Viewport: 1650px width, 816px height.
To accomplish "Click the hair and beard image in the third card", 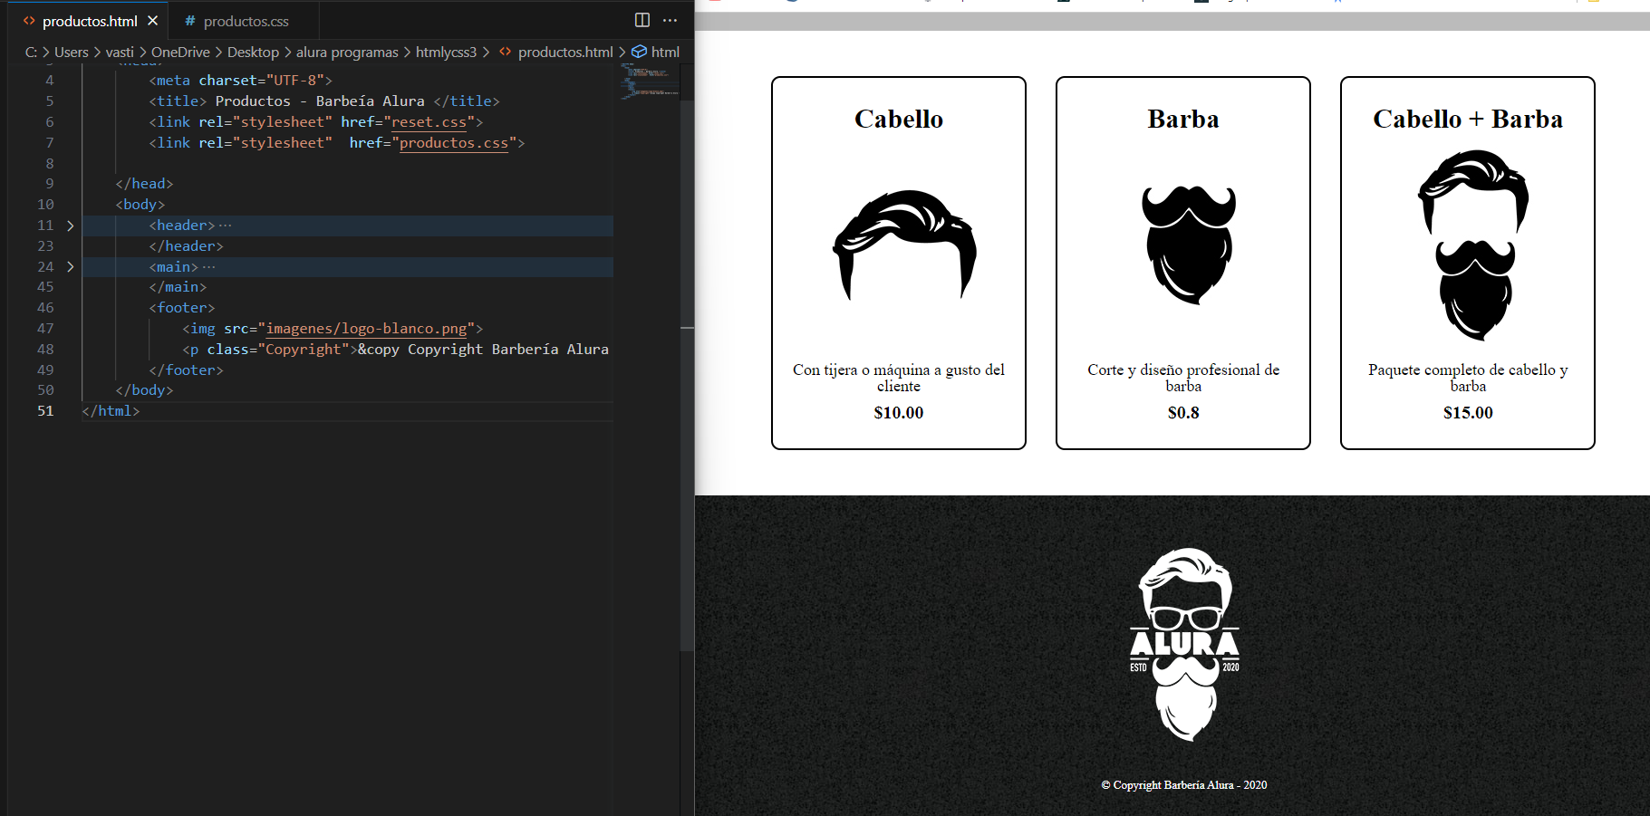I will point(1473,245).
